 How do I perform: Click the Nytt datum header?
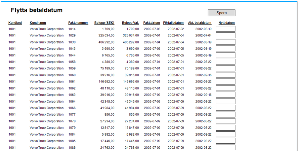[x=226, y=23]
